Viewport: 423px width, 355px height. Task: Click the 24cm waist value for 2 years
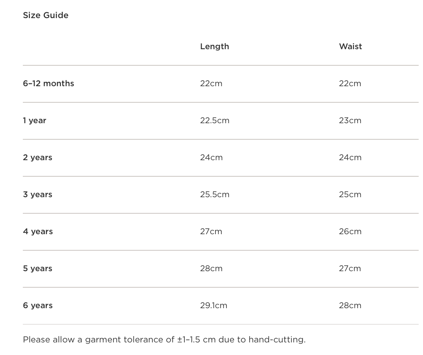coord(350,157)
